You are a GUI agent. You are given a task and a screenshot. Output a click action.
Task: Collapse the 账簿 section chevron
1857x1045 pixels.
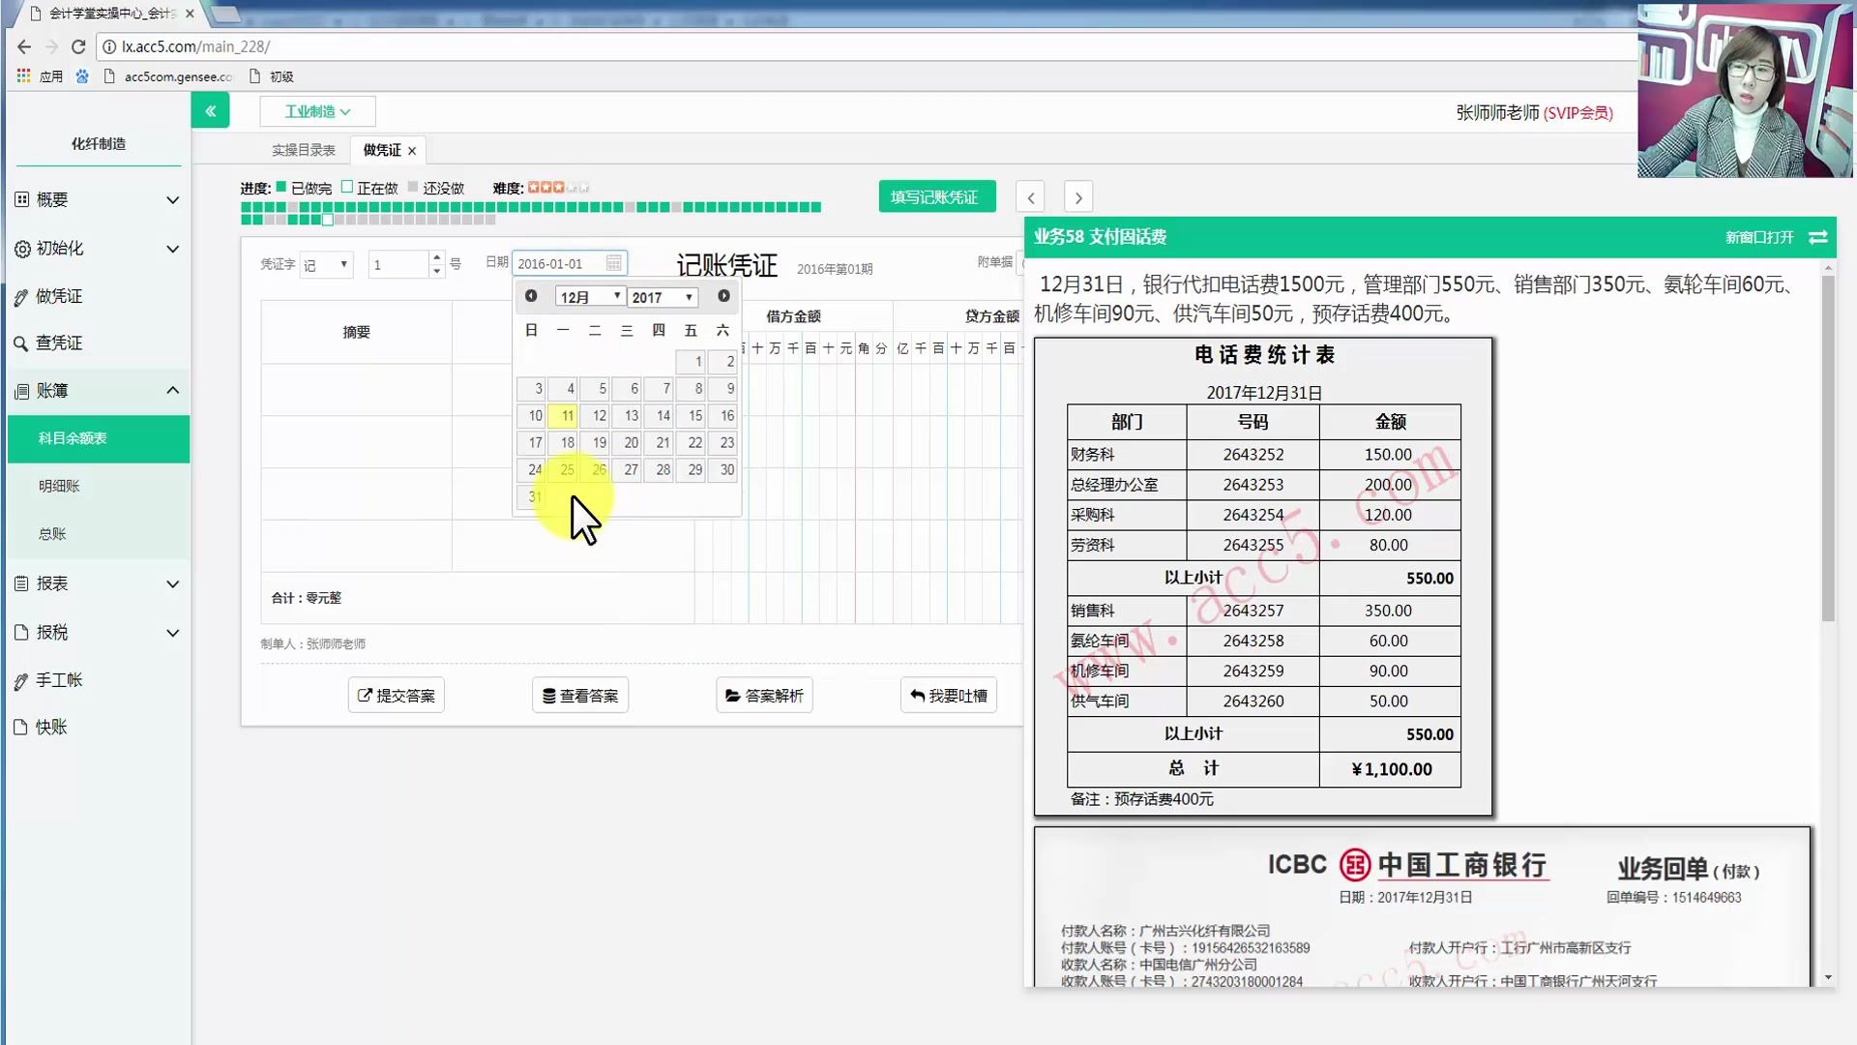coord(173,390)
